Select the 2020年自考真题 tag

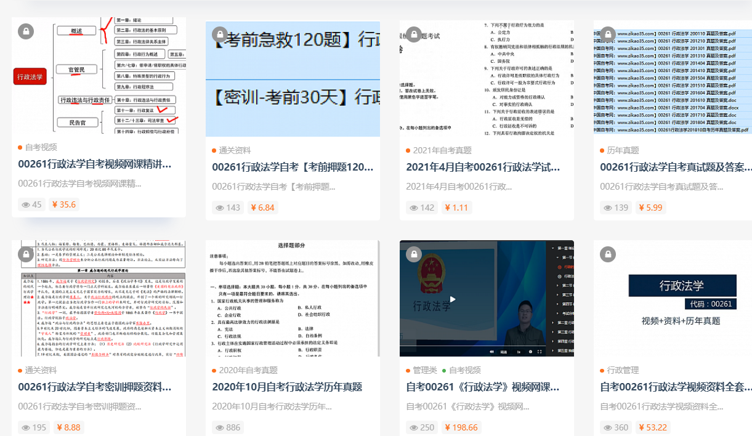click(248, 370)
